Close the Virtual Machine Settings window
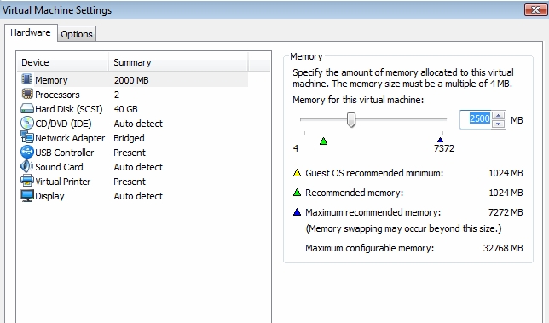This screenshot has height=323, width=549. tap(535, 9)
